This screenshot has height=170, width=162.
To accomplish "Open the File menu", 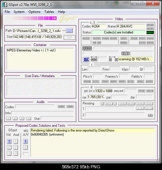I will click(x=7, y=12).
